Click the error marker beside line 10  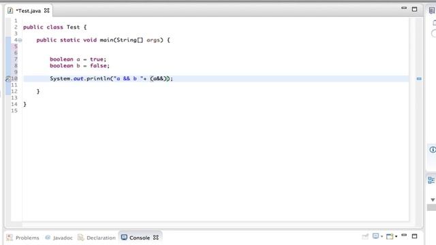point(7,79)
